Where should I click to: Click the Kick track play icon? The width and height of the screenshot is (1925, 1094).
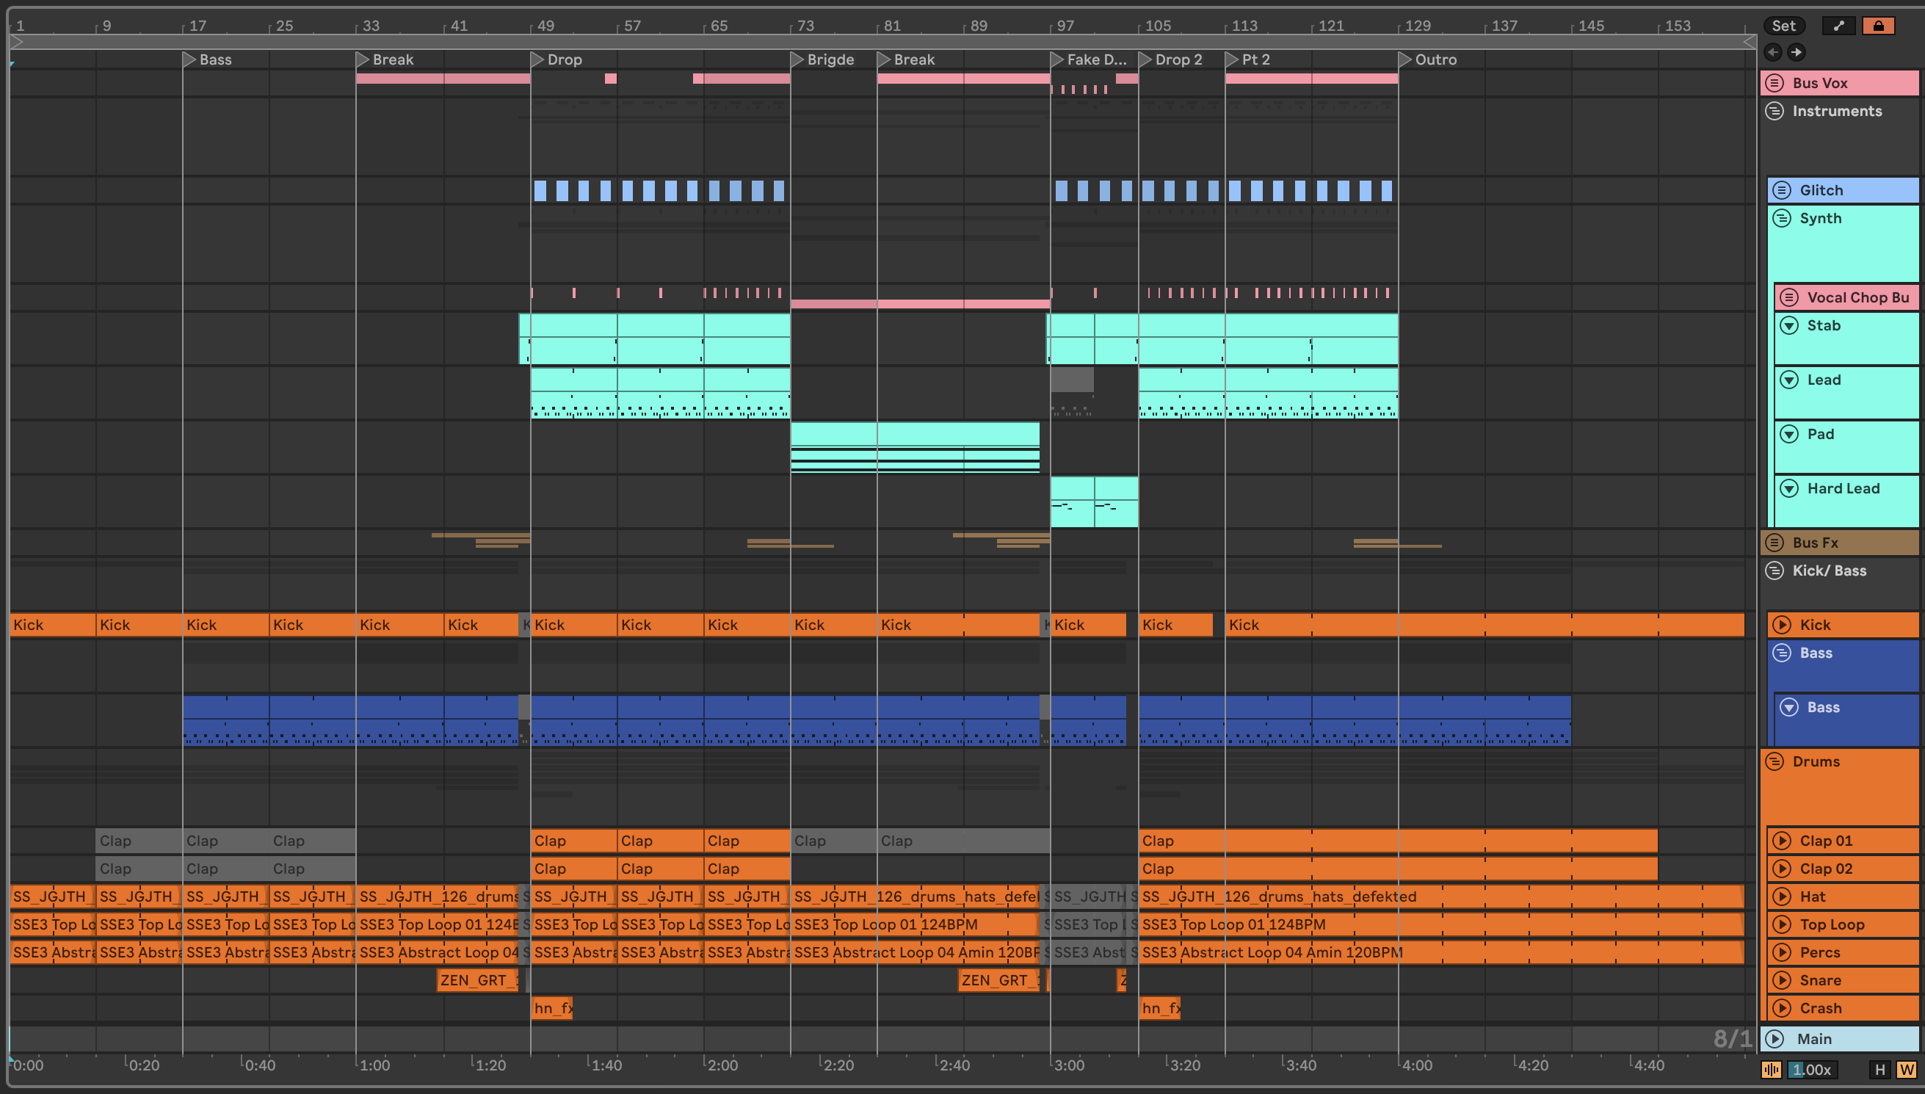click(x=1782, y=625)
